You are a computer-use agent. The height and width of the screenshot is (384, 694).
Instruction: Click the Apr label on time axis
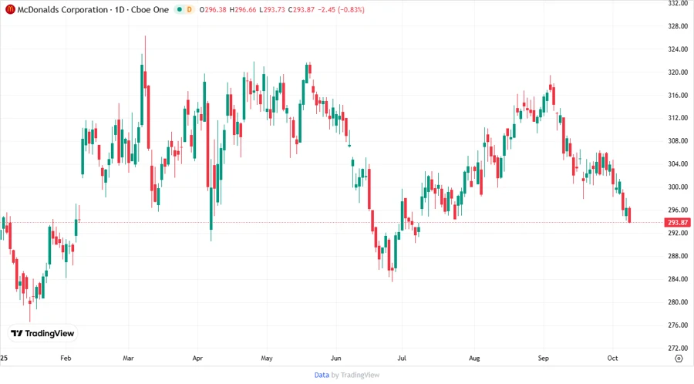coord(197,358)
